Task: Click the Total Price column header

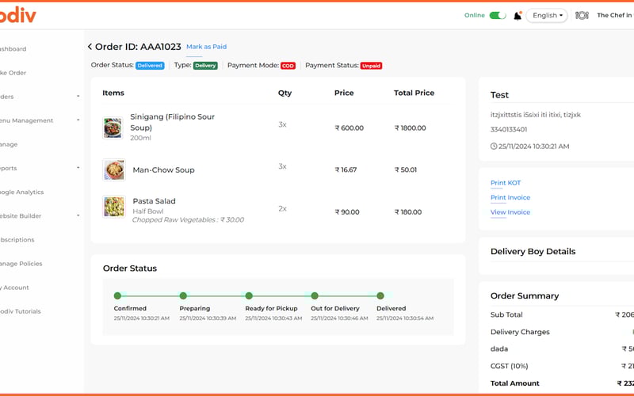Action: tap(414, 93)
